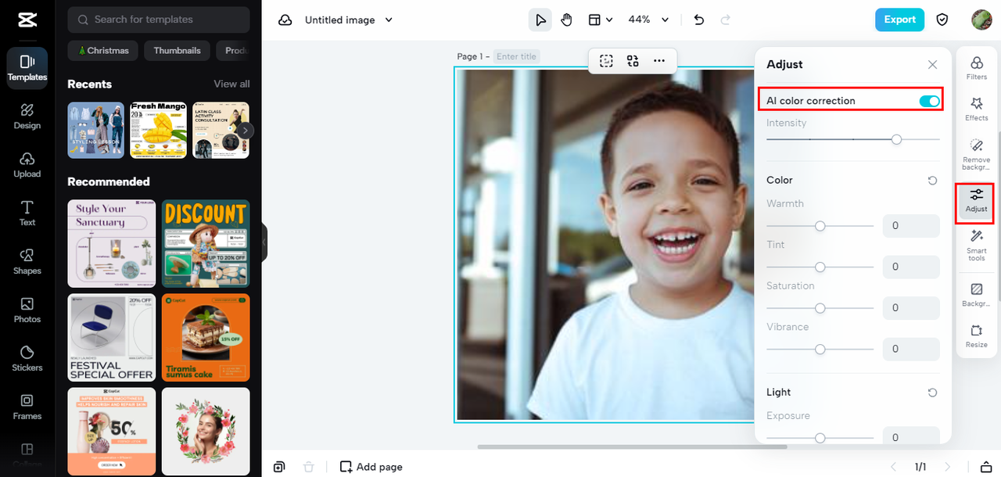
Task: Select the Text tool in sidebar
Action: [x=27, y=213]
